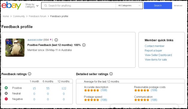The height and width of the screenshot is (109, 188).
Task: Click the eBay logo
Action: [x=11, y=5]
